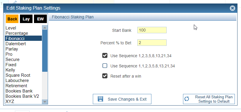
Task: Toggle Reset after a win checkbox
Action: pos(105,76)
